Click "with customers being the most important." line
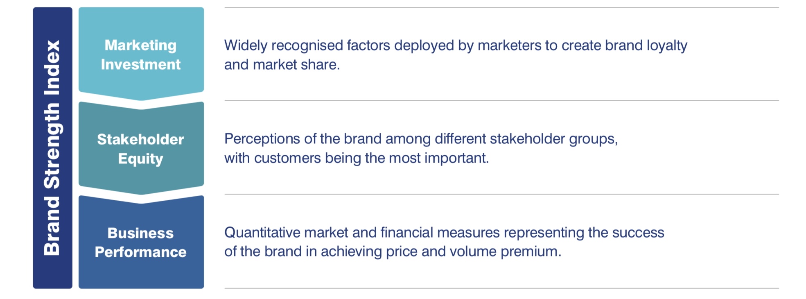 (x=357, y=158)
